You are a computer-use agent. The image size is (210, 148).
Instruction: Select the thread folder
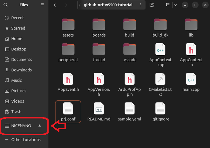tap(99, 52)
